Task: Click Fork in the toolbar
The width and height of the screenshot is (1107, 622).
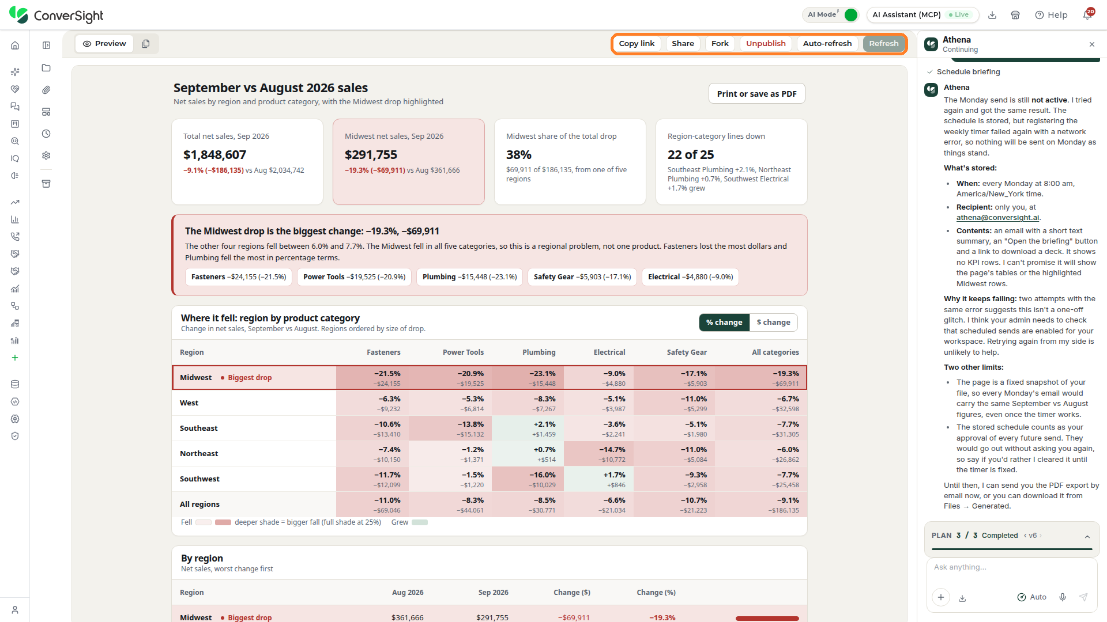Action: coord(720,44)
